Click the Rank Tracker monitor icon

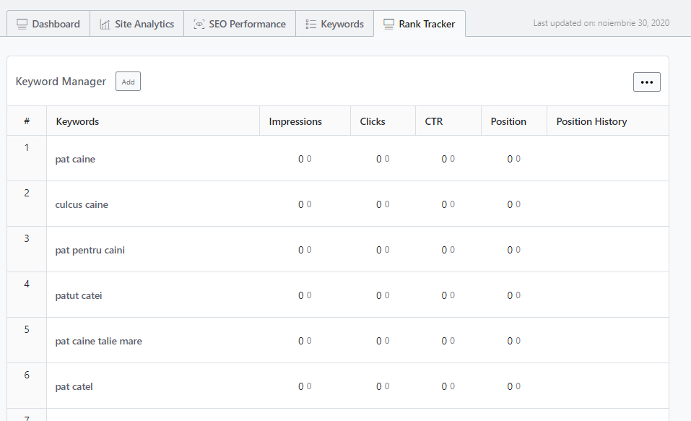coord(388,24)
